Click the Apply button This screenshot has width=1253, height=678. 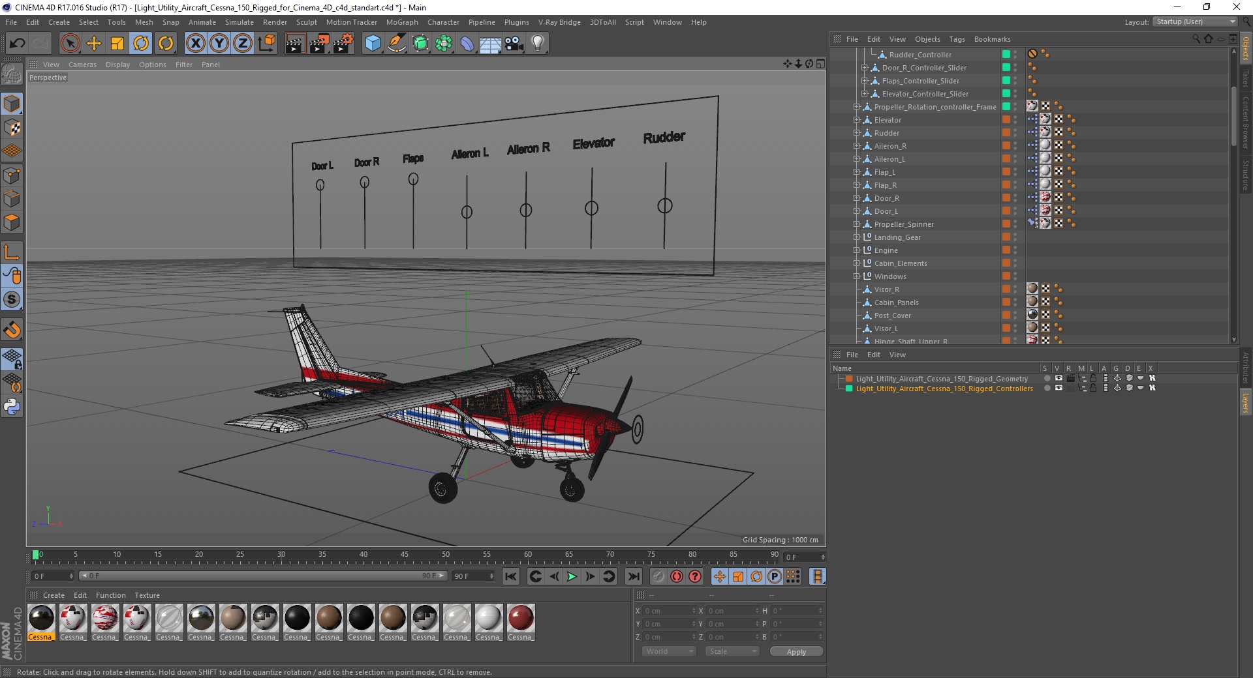coord(796,652)
